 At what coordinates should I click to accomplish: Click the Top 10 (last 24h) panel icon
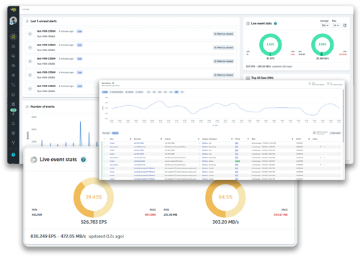point(248,78)
